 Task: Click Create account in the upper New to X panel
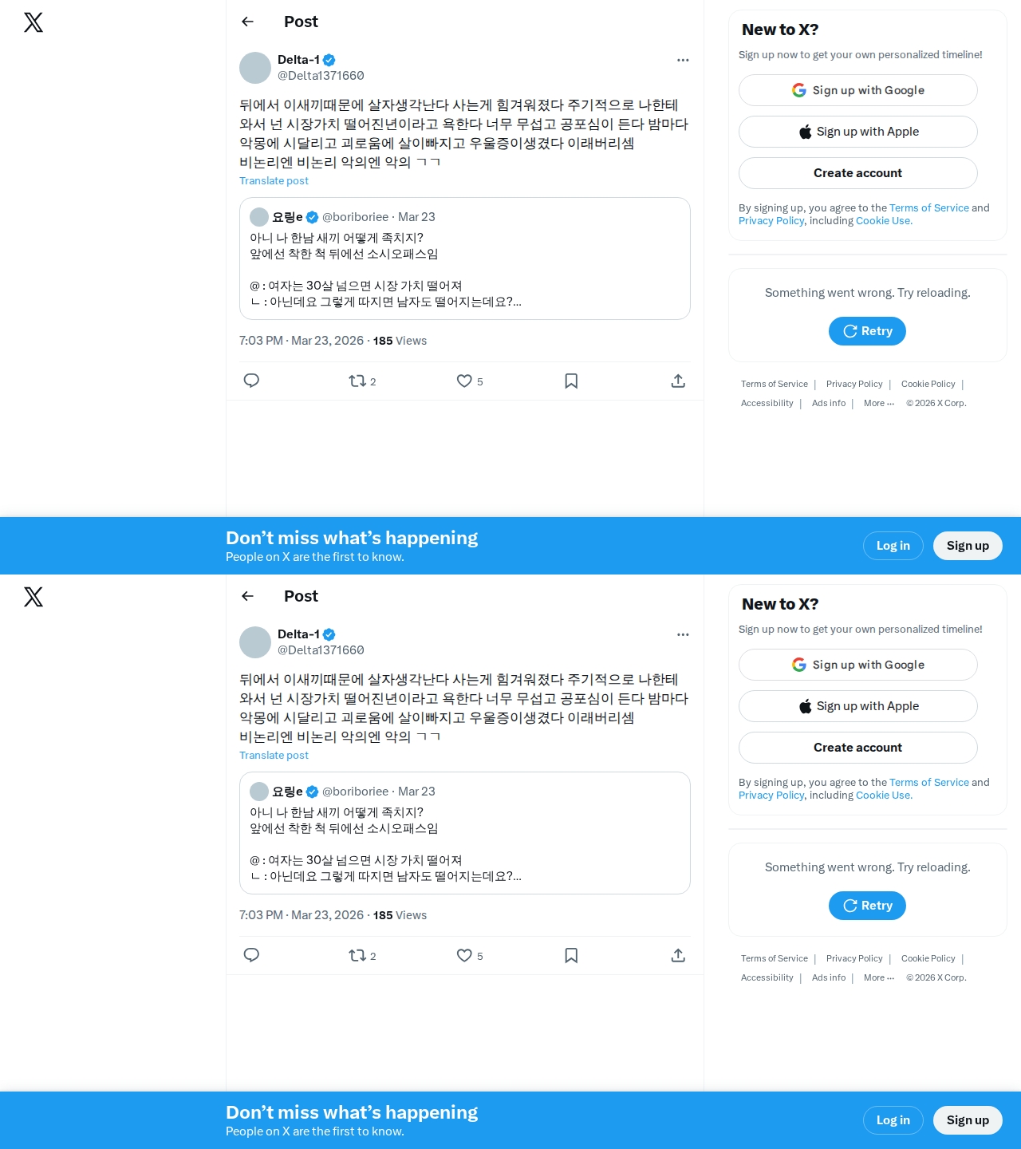(858, 173)
